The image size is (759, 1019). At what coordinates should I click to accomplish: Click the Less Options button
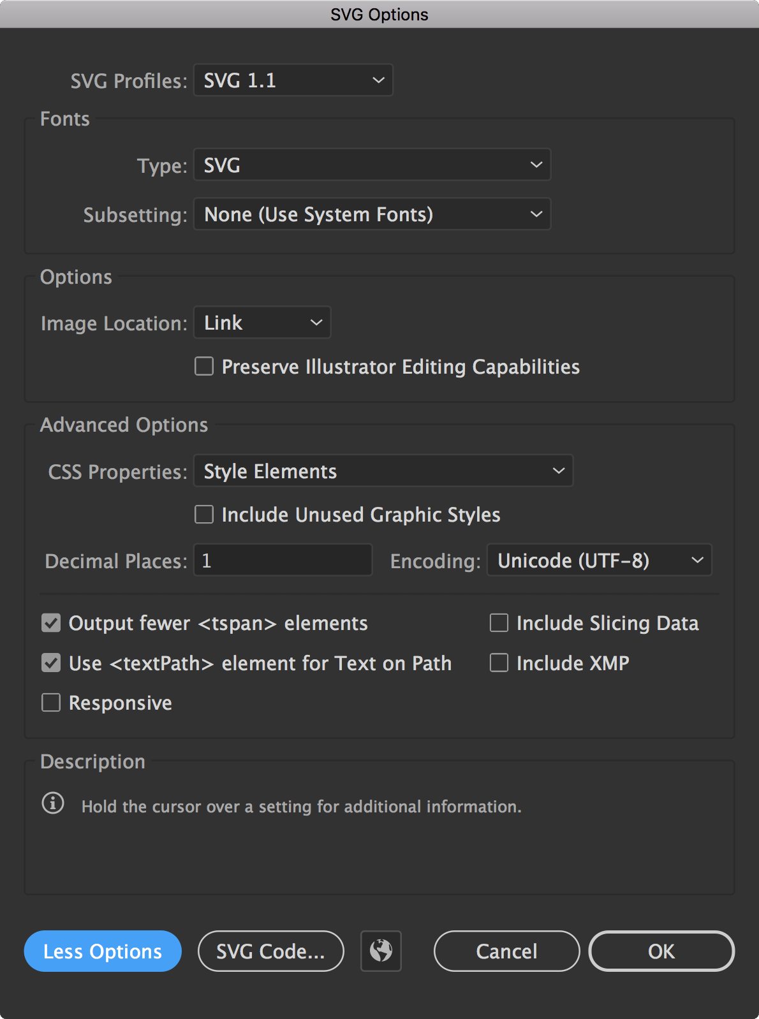click(x=103, y=951)
